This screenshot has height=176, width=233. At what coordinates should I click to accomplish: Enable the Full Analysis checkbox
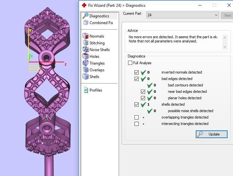[x=130, y=63]
